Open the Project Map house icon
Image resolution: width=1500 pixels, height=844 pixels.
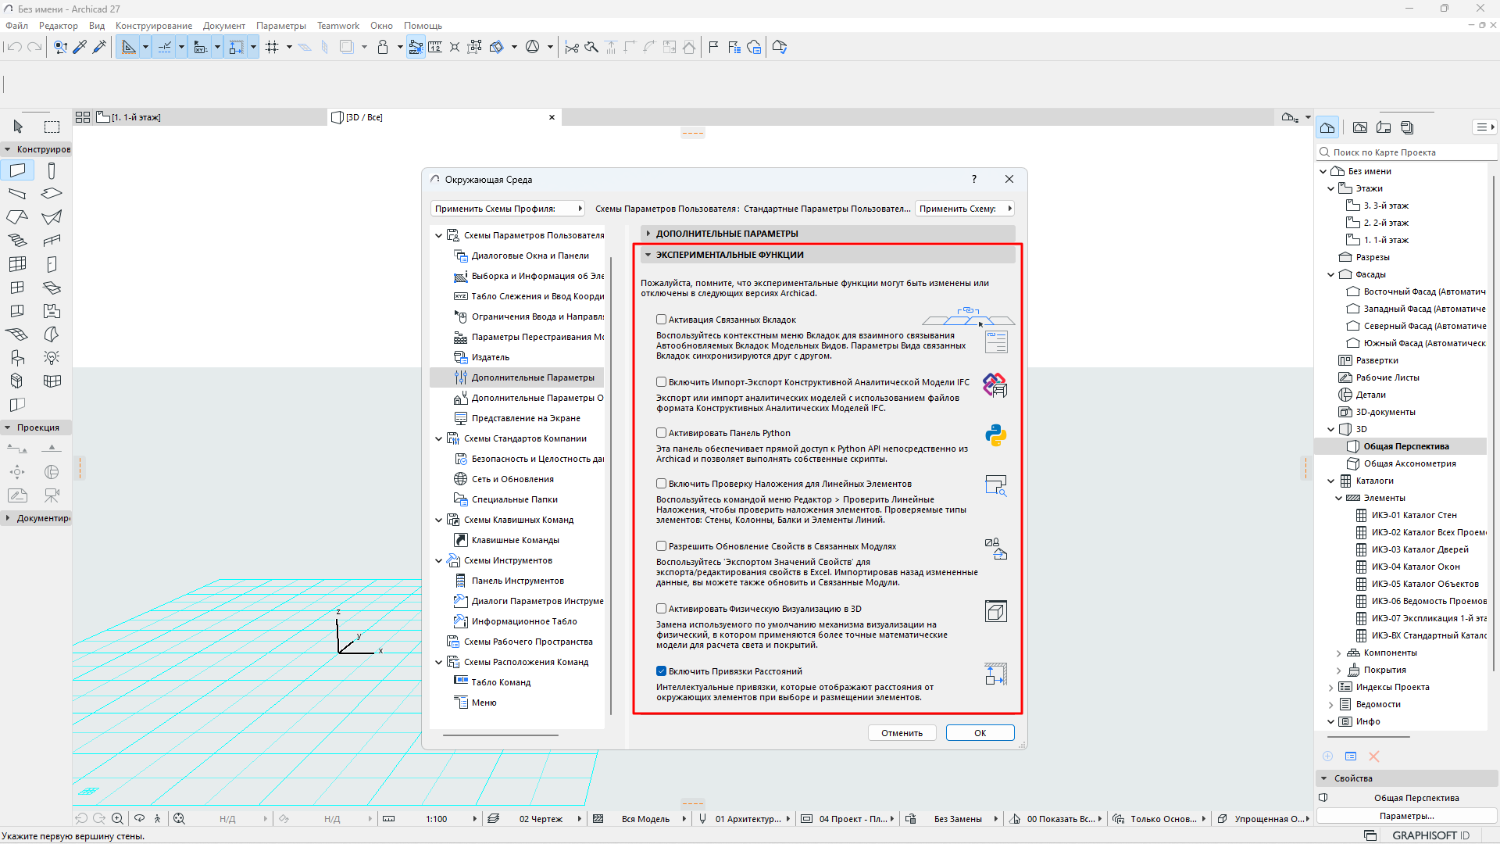(x=1327, y=127)
